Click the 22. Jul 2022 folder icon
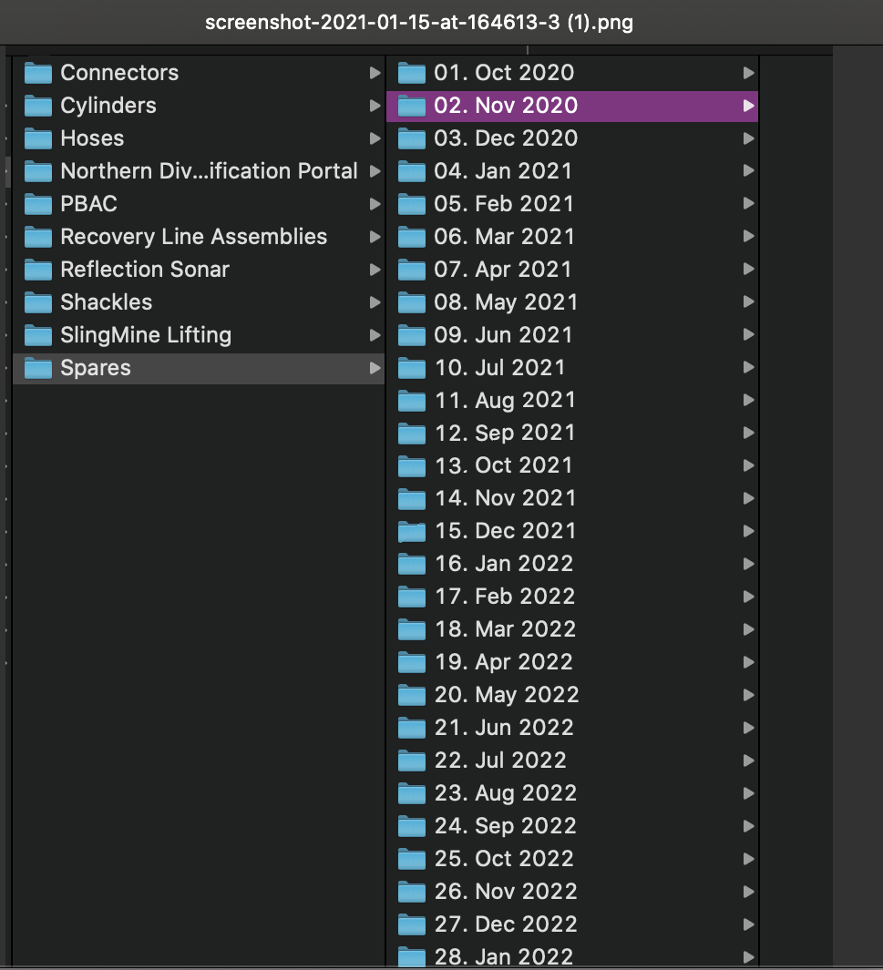The width and height of the screenshot is (883, 970). pos(412,761)
